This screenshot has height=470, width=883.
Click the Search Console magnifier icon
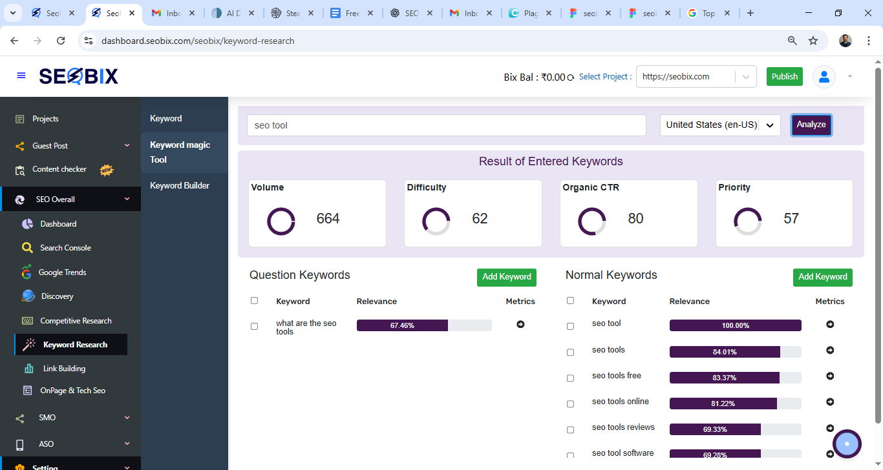[27, 248]
